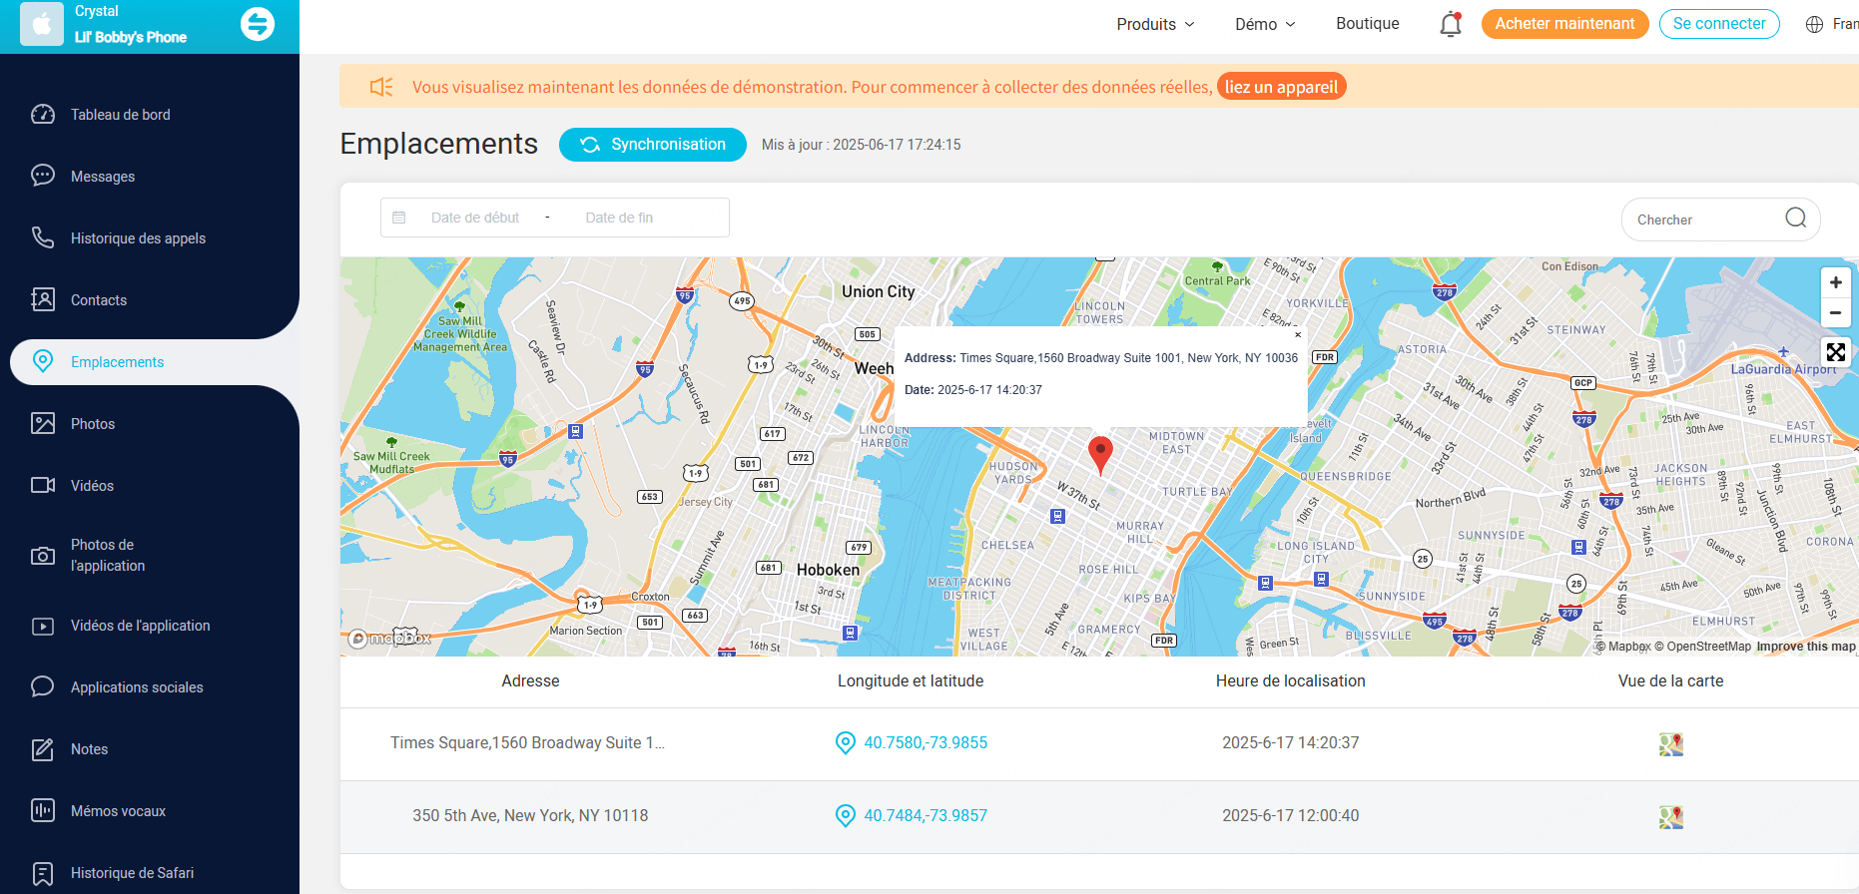The height and width of the screenshot is (894, 1859).
Task: Click the OpenStreetMap attribution link
Action: [x=1703, y=647]
